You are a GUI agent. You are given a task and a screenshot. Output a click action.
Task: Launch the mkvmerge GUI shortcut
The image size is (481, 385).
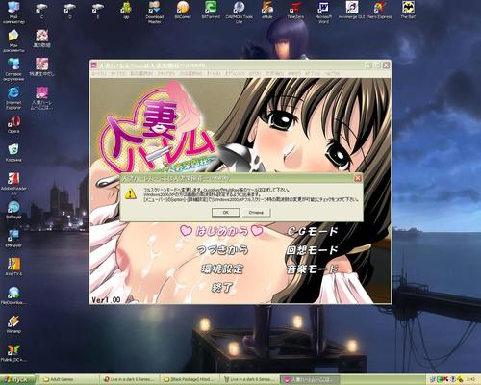[x=352, y=11]
